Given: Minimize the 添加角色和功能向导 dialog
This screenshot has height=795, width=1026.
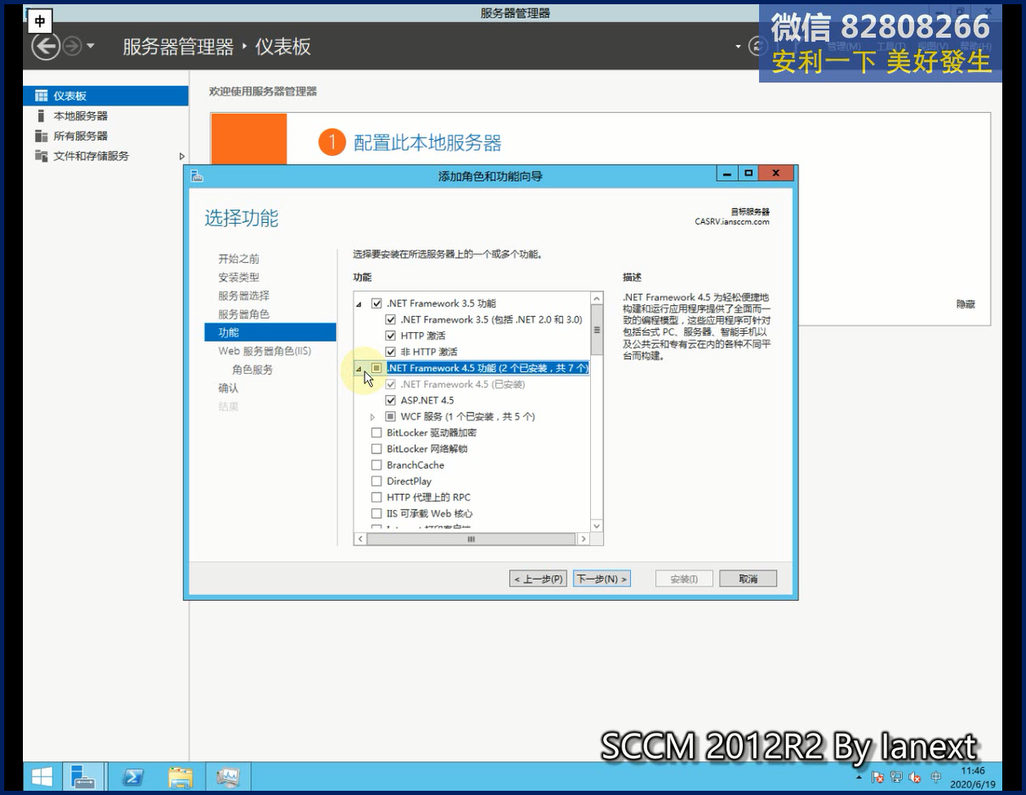Looking at the screenshot, I should click(x=728, y=173).
